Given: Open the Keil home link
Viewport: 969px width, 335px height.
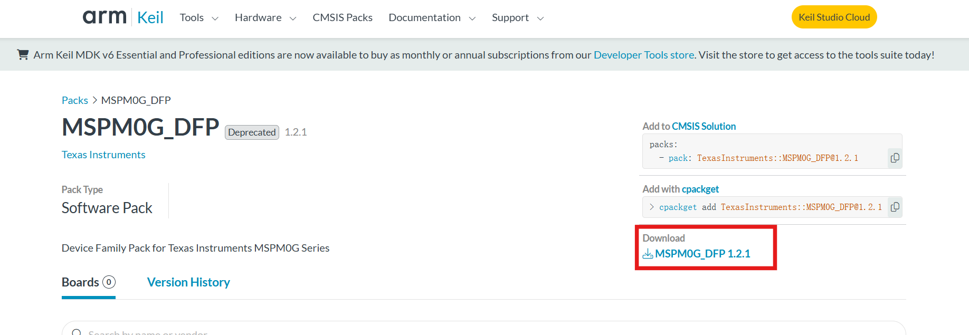Looking at the screenshot, I should tap(150, 17).
